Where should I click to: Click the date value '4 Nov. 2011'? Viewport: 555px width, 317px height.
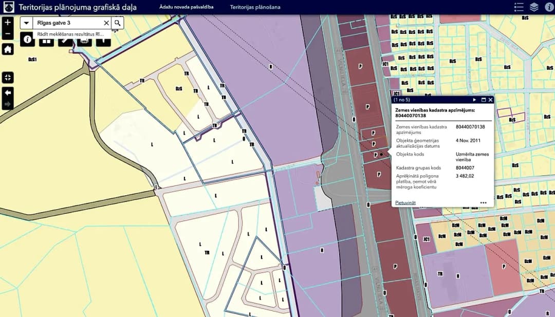pyautogui.click(x=468, y=140)
